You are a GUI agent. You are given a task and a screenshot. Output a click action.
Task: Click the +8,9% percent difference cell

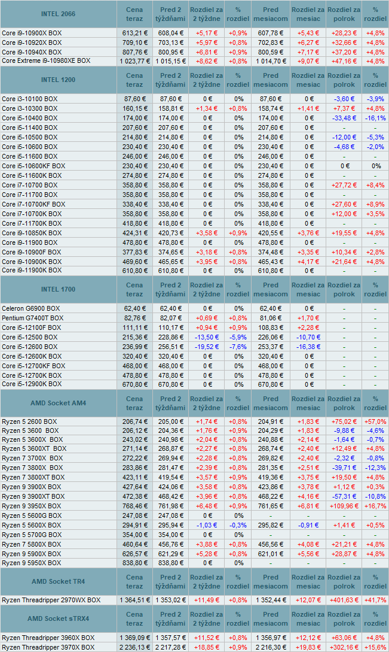375,204
